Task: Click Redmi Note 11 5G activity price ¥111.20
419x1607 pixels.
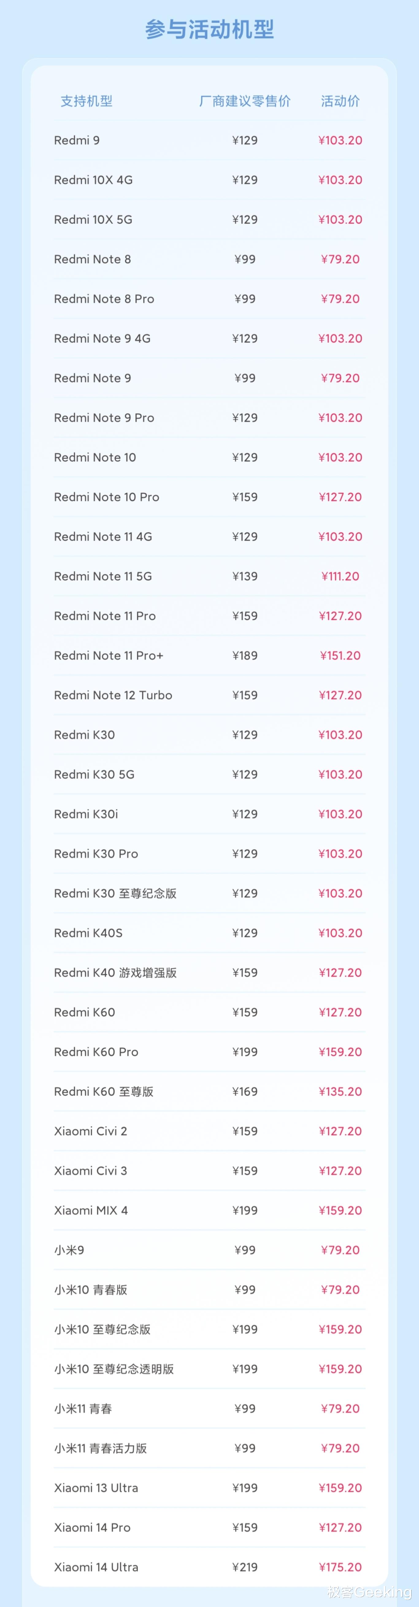Action: [340, 576]
